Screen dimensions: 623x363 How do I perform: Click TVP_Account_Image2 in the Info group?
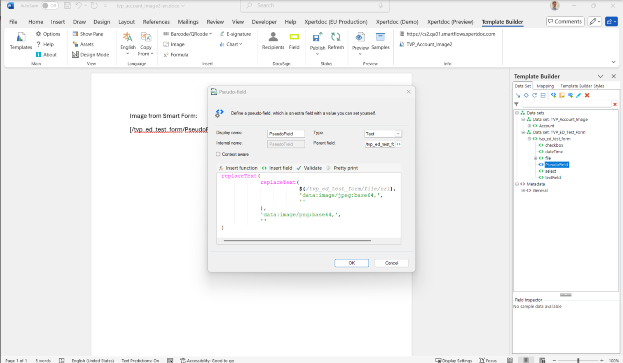point(426,44)
